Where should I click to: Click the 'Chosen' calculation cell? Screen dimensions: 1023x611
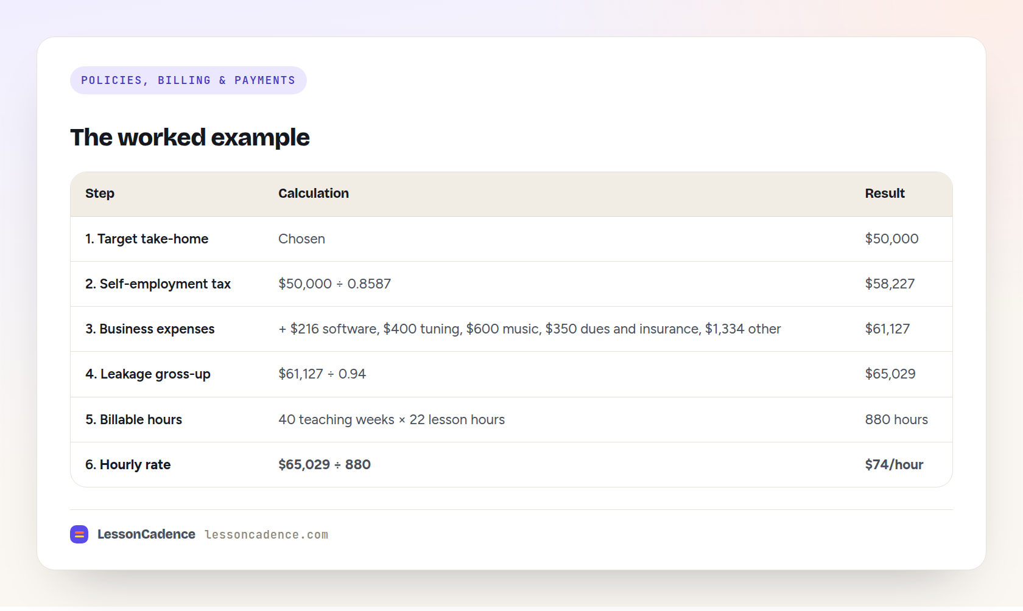(301, 239)
